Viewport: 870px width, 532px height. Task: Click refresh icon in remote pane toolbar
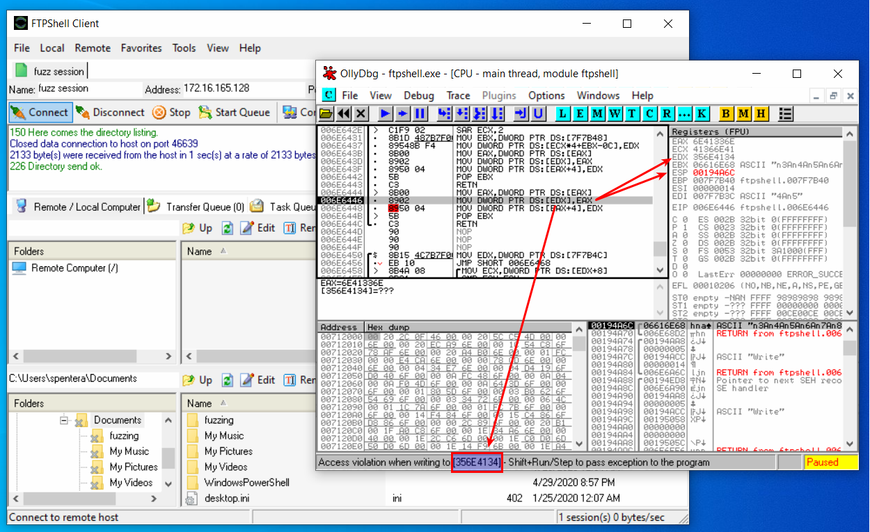(227, 228)
